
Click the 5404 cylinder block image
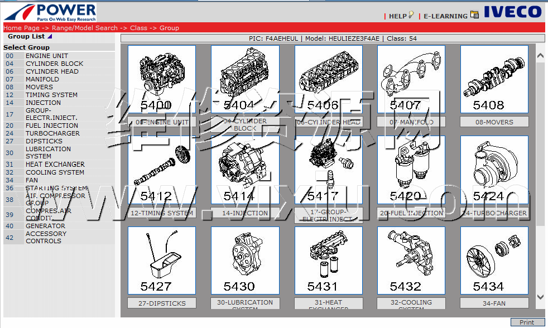tap(245, 79)
